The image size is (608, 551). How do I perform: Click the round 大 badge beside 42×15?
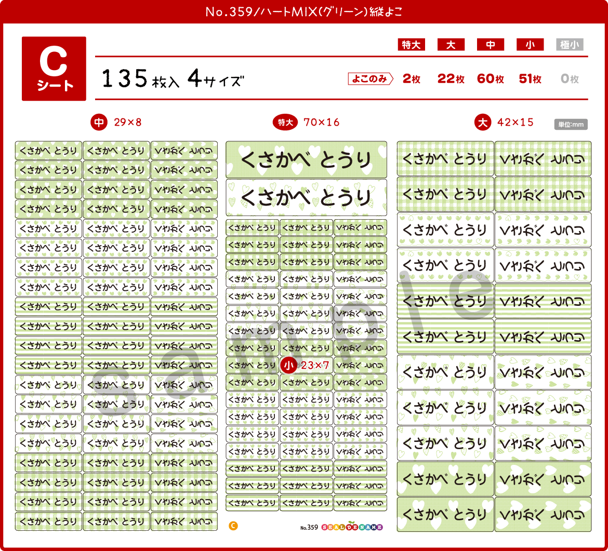[483, 123]
